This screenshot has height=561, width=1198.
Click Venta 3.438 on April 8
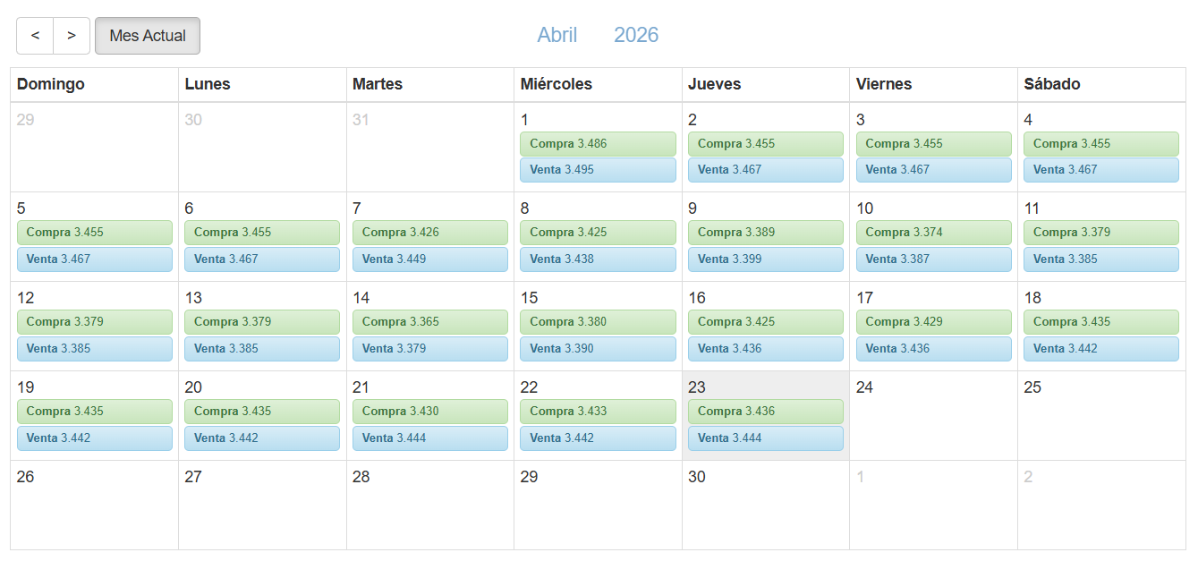point(598,259)
